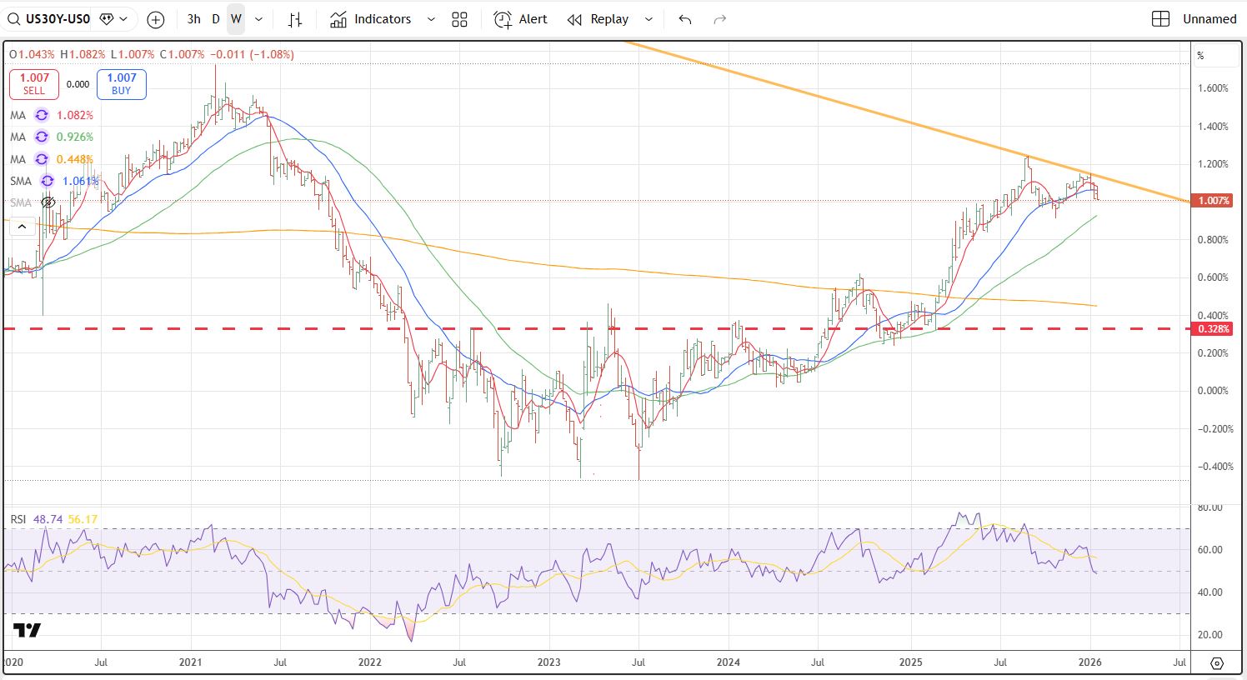The image size is (1247, 680).
Task: Click the compare or add symbol plus icon
Action: tap(155, 19)
